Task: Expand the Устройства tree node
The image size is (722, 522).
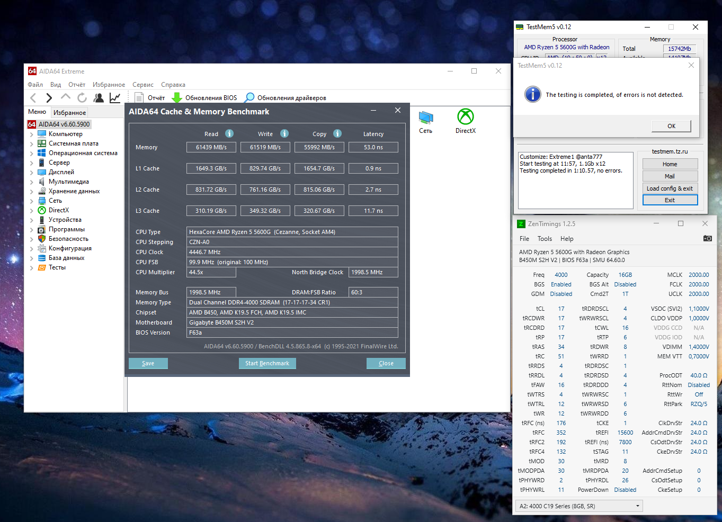Action: tap(32, 220)
